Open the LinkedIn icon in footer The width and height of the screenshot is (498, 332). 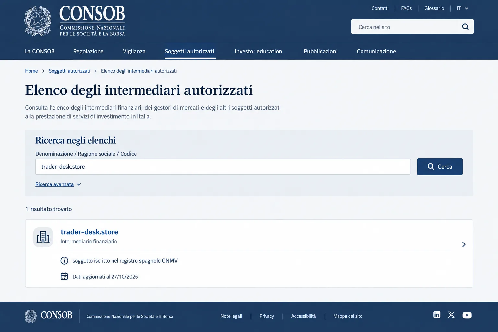437,314
